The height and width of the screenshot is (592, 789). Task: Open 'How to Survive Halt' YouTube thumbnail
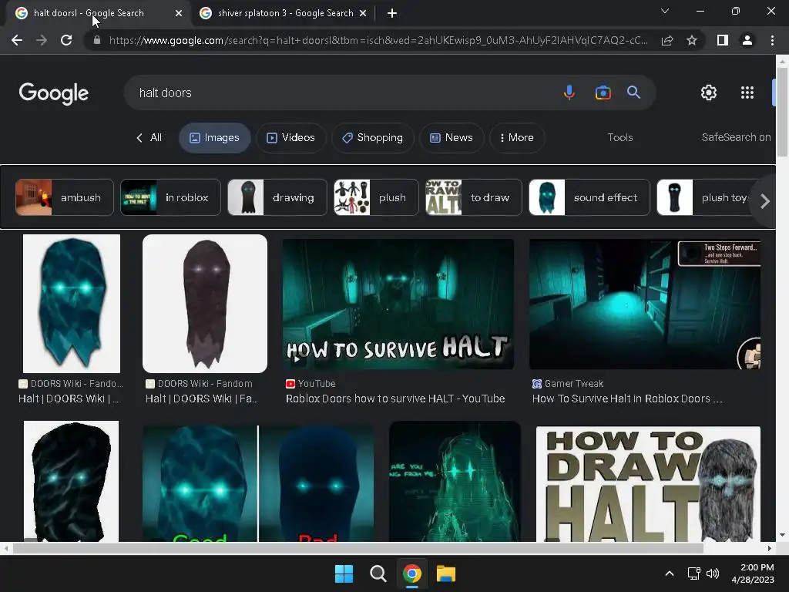(x=398, y=304)
